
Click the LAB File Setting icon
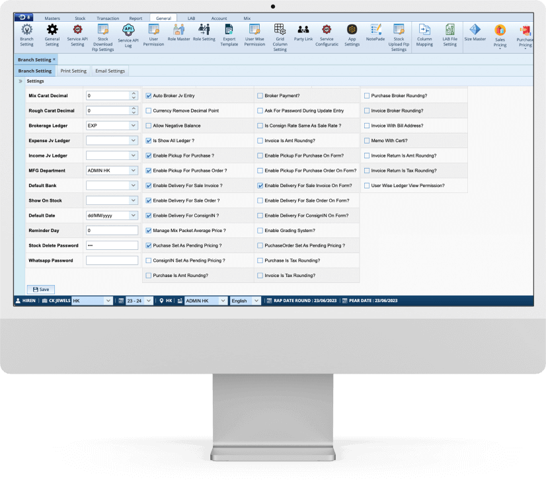449,30
